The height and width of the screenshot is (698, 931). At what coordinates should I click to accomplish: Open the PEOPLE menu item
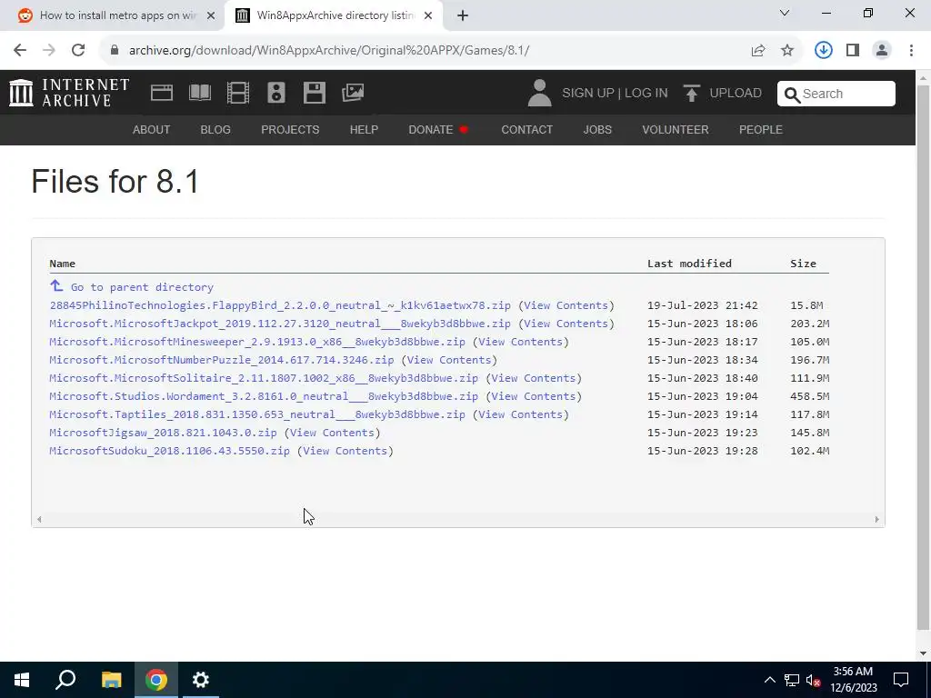pos(761,129)
